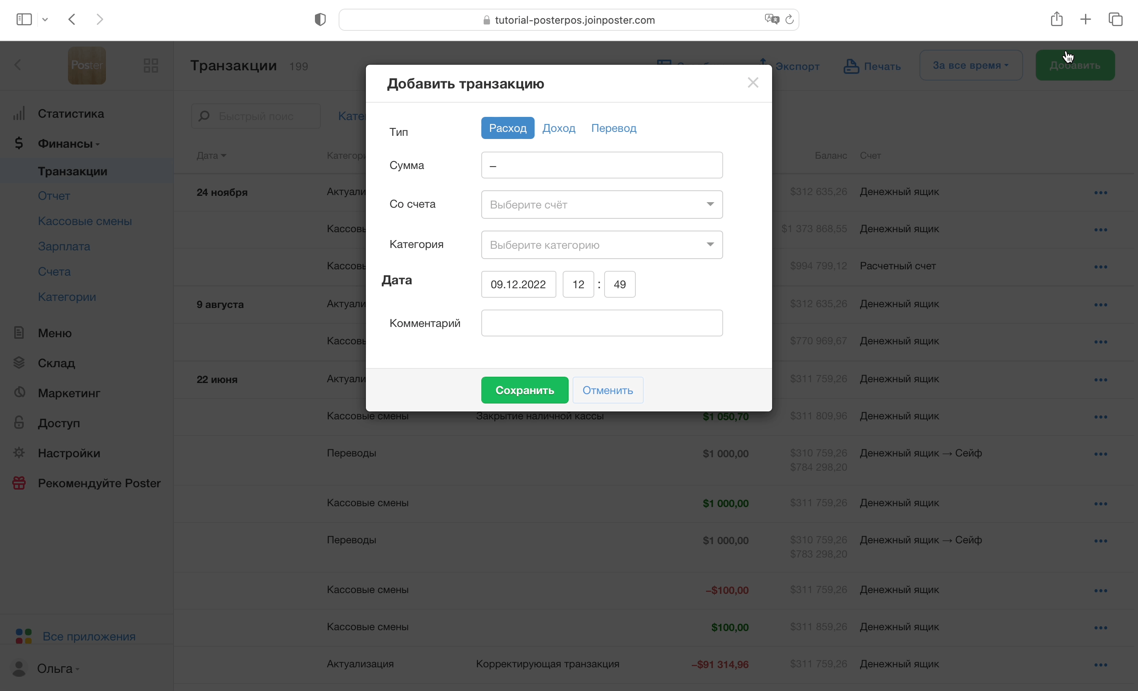Switch transaction type to Доход
This screenshot has height=691, width=1138.
click(558, 128)
